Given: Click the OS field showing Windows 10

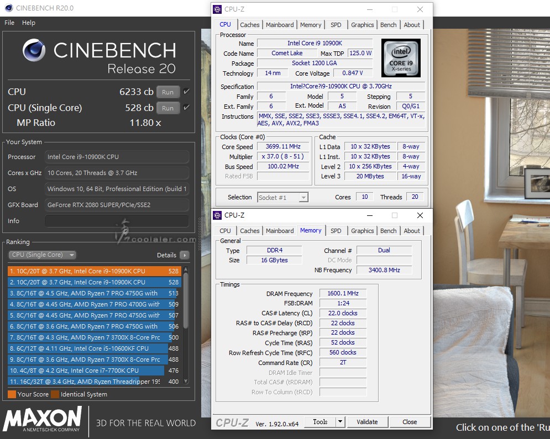Looking at the screenshot, I should click(x=117, y=188).
